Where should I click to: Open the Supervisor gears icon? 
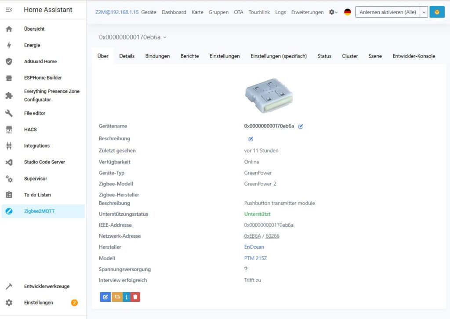coord(9,178)
